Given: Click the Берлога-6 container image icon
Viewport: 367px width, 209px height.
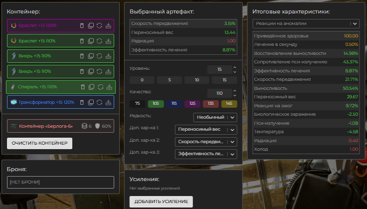Looking at the screenshot, I should [x=13, y=126].
